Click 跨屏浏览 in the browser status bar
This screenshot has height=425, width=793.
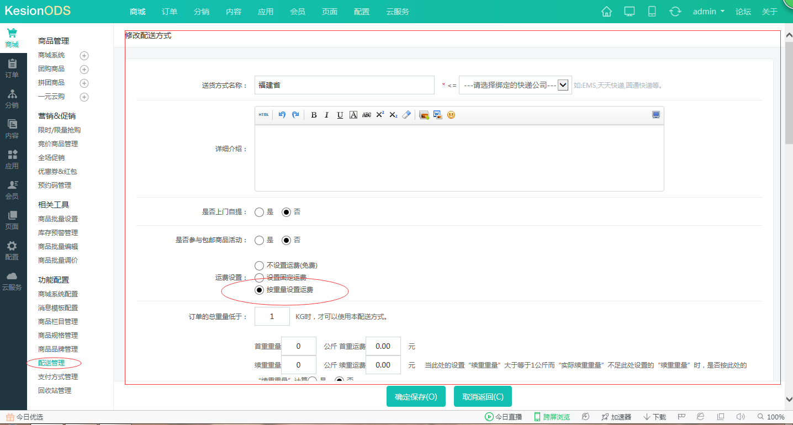pyautogui.click(x=552, y=417)
